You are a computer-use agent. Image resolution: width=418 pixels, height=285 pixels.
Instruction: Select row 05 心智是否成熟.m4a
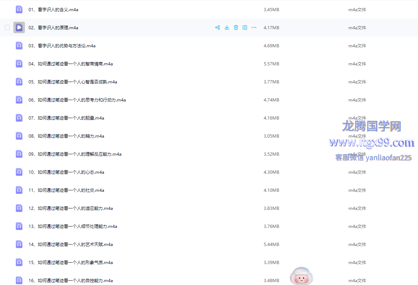[x=73, y=82]
